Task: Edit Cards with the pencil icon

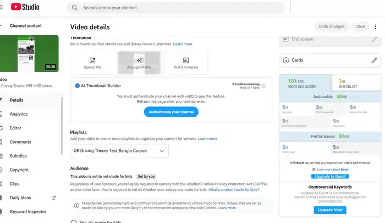Action: [x=374, y=60]
